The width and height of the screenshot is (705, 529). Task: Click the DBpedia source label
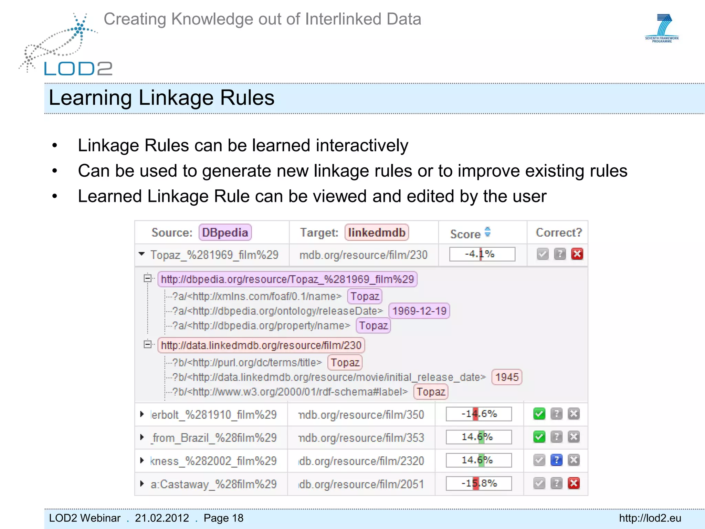pos(225,232)
